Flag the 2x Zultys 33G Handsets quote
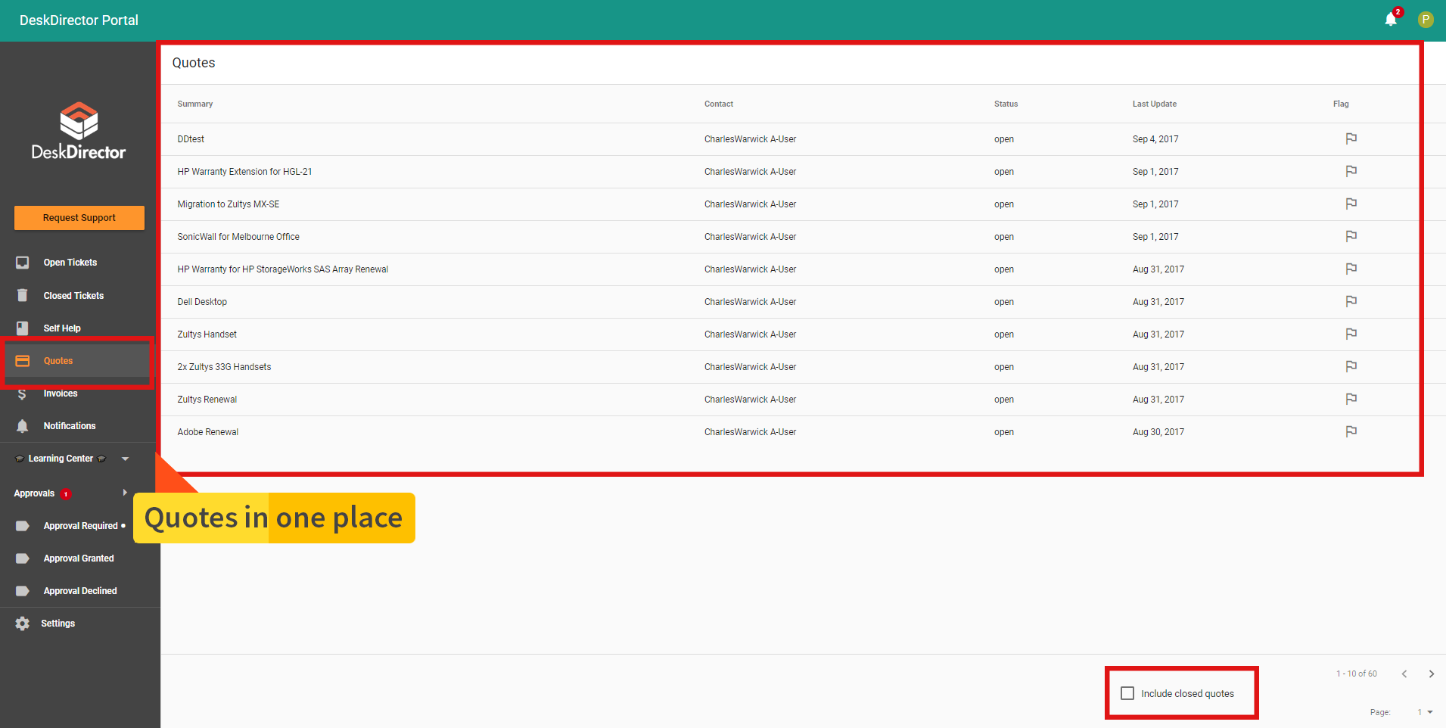 click(x=1351, y=366)
